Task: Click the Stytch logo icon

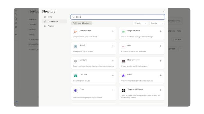Action: point(75,46)
